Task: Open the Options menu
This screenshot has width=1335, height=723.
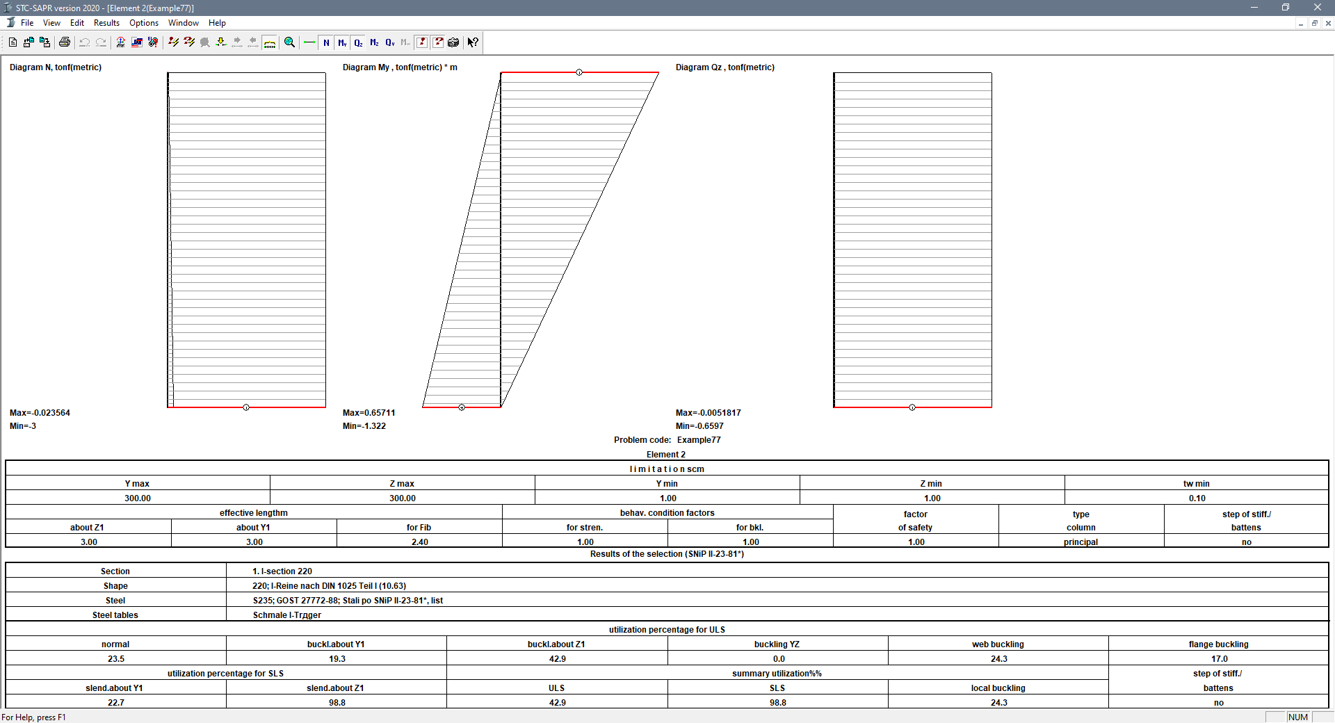Action: [x=144, y=23]
